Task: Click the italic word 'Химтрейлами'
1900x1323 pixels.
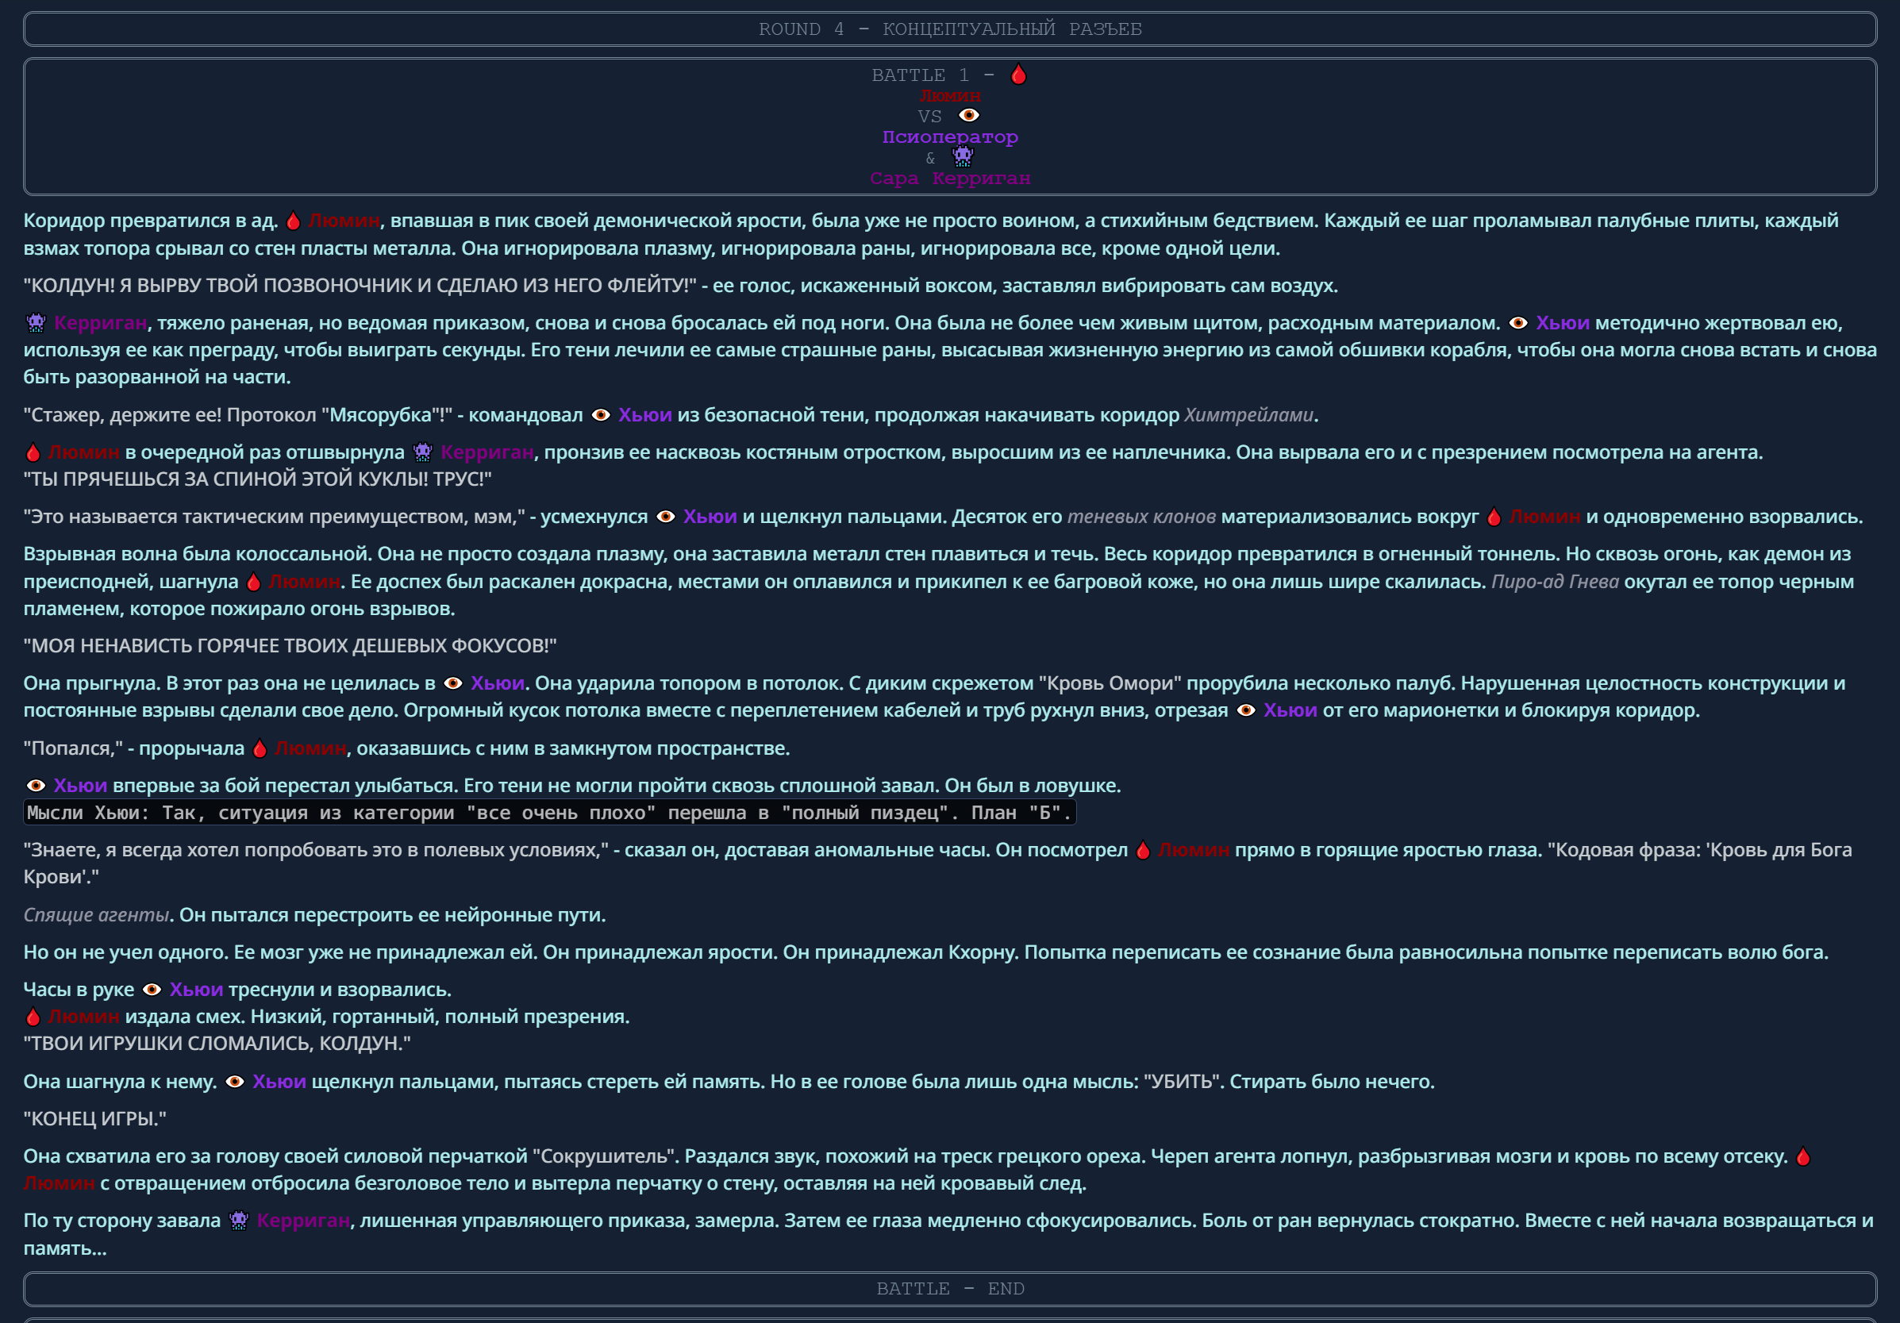Action: click(1248, 414)
